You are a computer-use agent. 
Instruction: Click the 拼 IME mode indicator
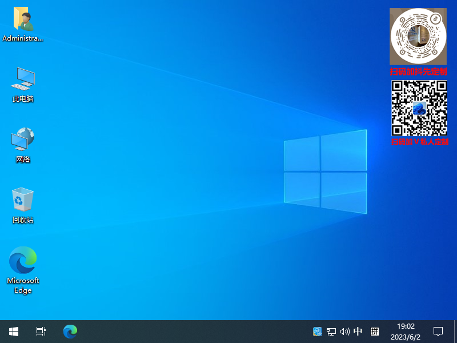point(375,332)
